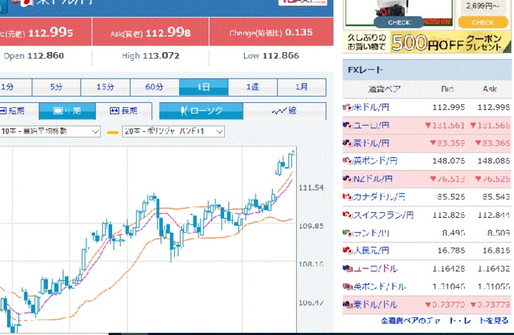Choose the 中期 mid-term range

67,111
